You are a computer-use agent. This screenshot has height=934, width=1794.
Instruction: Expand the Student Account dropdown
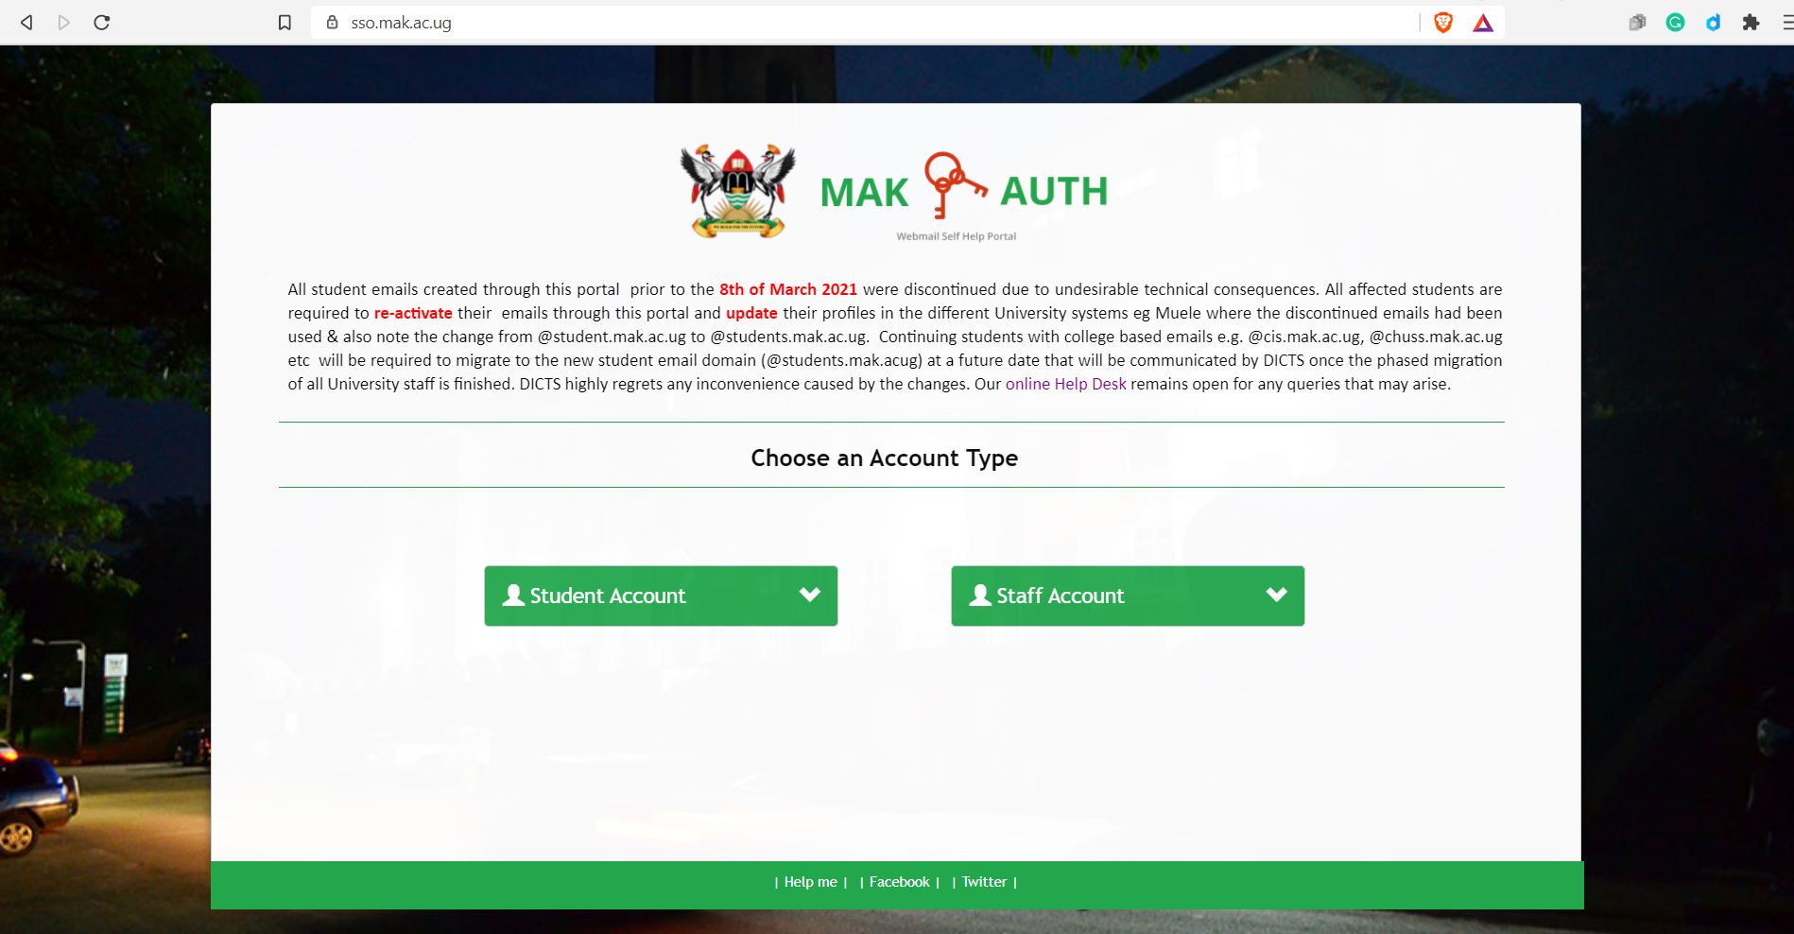661,596
